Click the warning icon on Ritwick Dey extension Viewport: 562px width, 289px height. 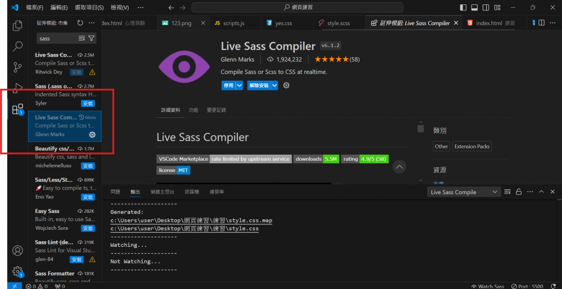92,72
